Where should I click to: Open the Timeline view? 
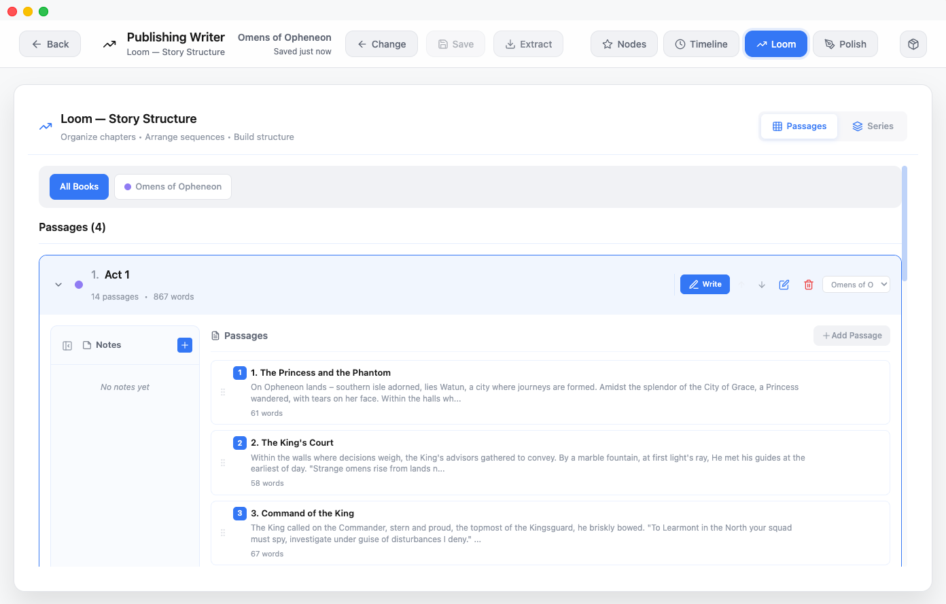[701, 43]
